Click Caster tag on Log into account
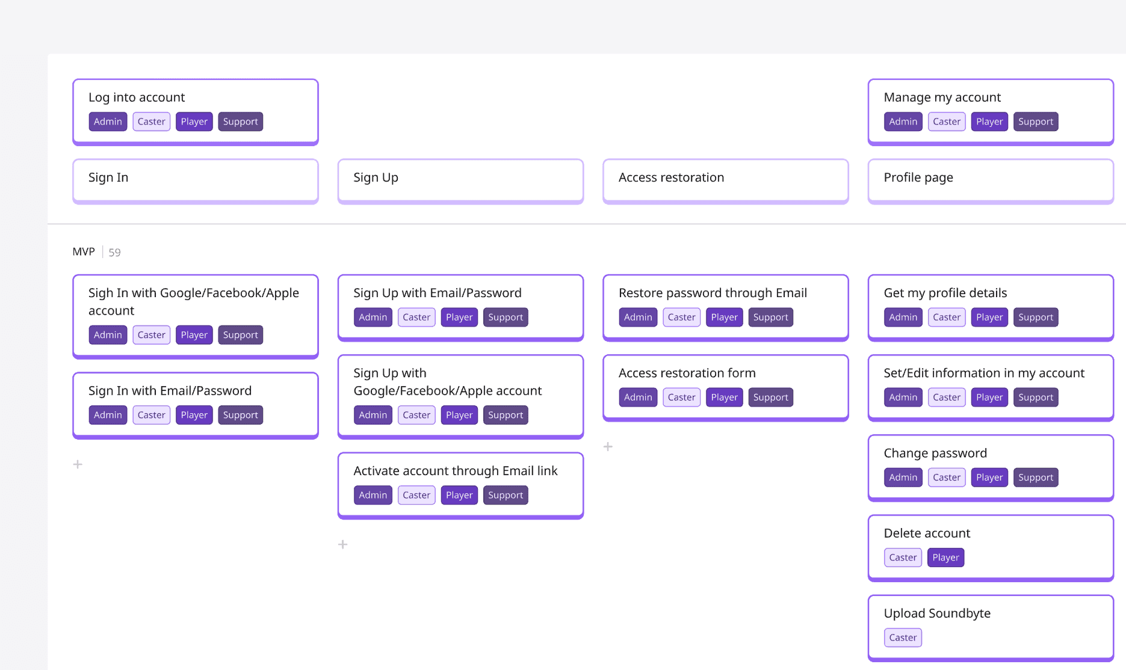The image size is (1126, 670). pos(151,121)
